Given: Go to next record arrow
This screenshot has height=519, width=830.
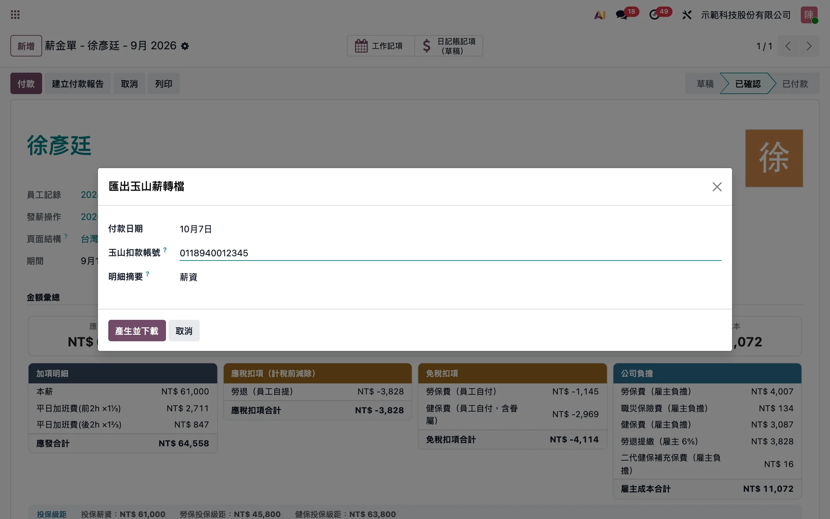Looking at the screenshot, I should coord(809,46).
